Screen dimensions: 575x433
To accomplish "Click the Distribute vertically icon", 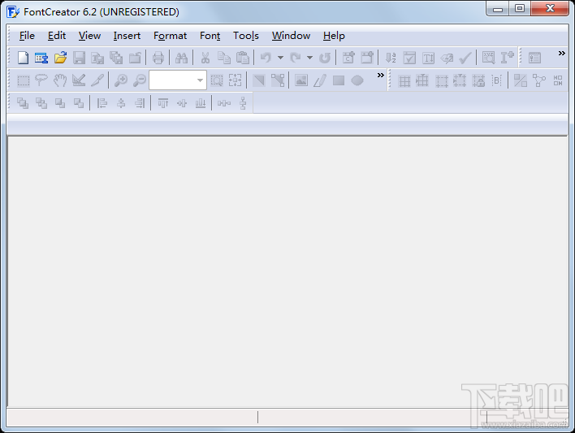I will point(243,103).
